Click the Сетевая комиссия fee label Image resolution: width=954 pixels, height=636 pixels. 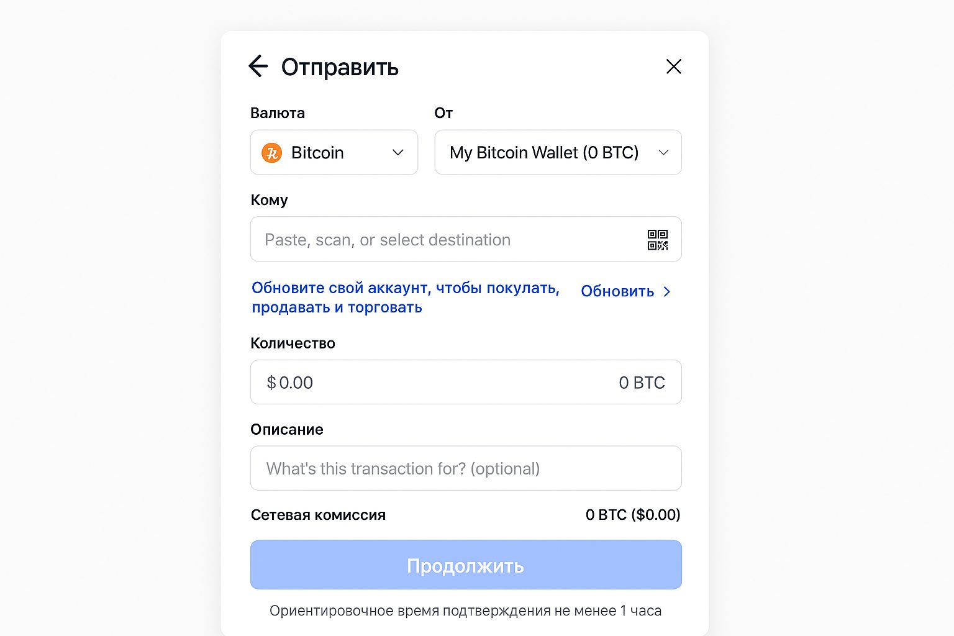(x=318, y=514)
